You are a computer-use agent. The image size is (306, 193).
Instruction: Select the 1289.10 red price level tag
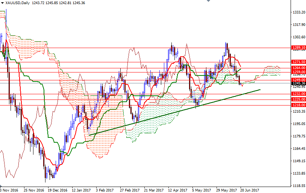click(x=298, y=48)
